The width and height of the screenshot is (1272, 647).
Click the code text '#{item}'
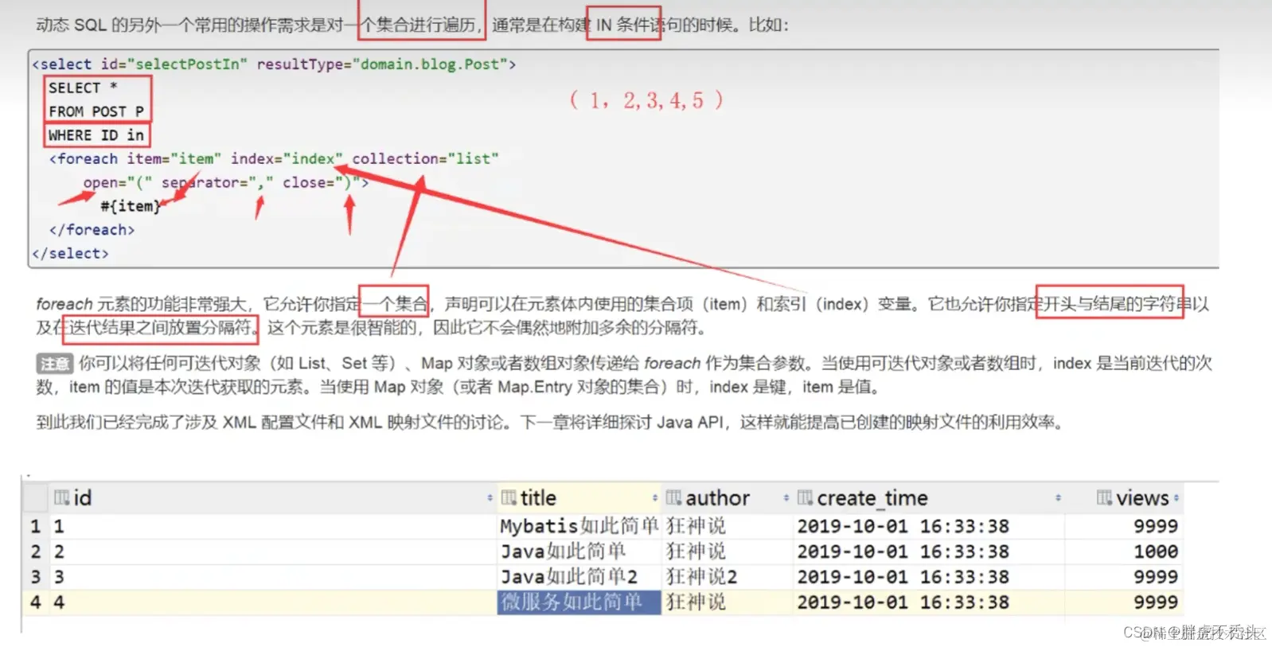tap(131, 206)
